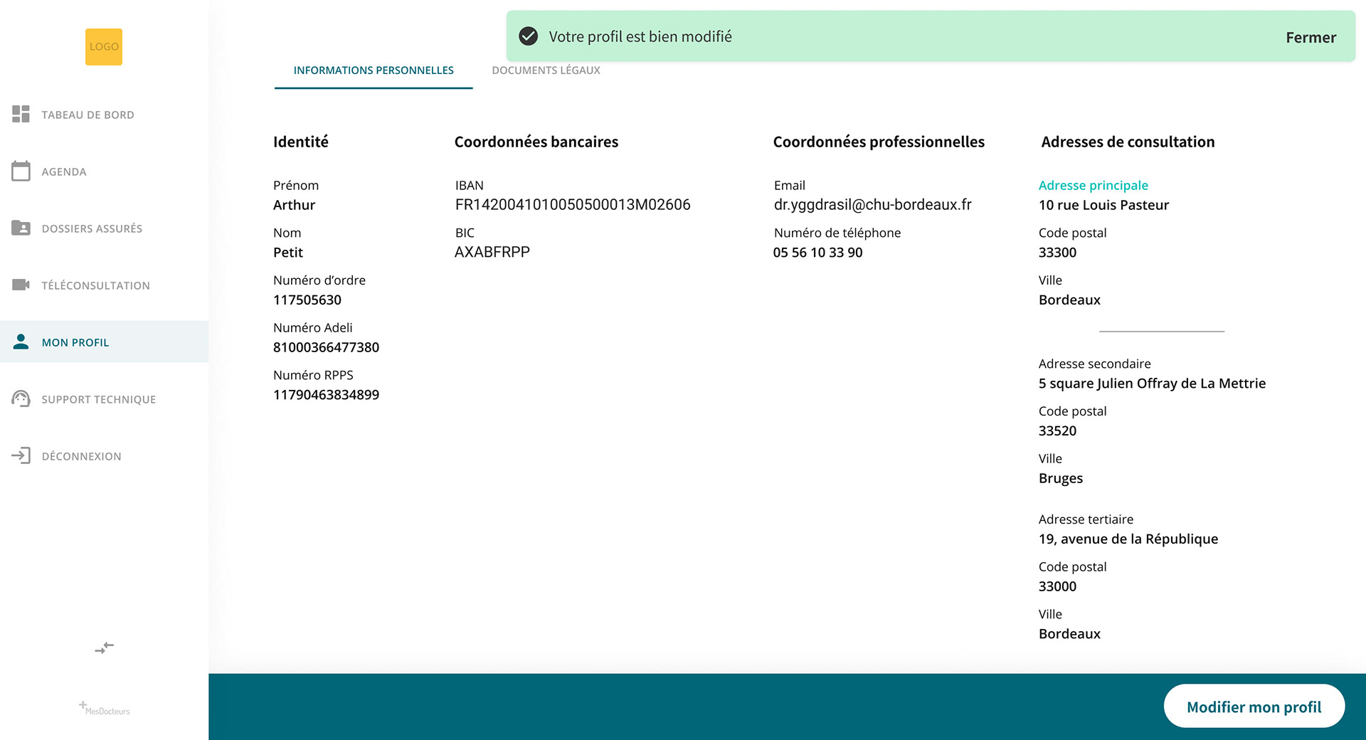
Task: Click the success checkmark icon in notification
Action: pyautogui.click(x=528, y=36)
